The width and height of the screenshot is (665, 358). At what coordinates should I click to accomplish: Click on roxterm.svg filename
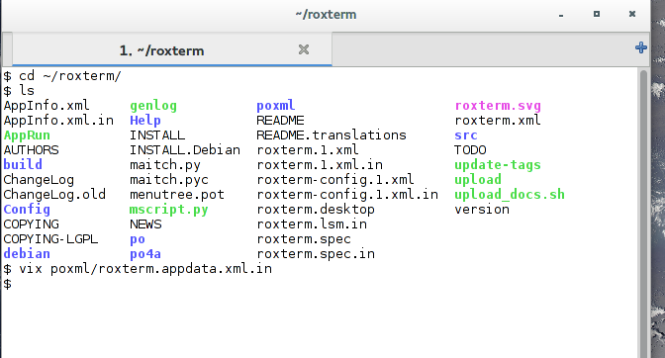click(498, 106)
